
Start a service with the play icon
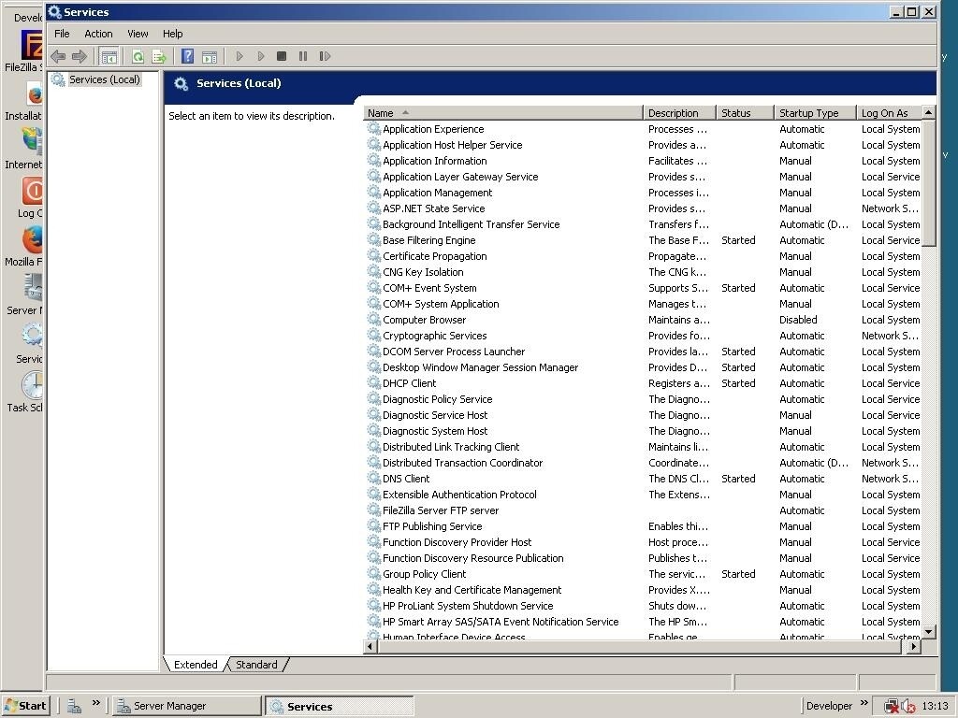[x=240, y=56]
